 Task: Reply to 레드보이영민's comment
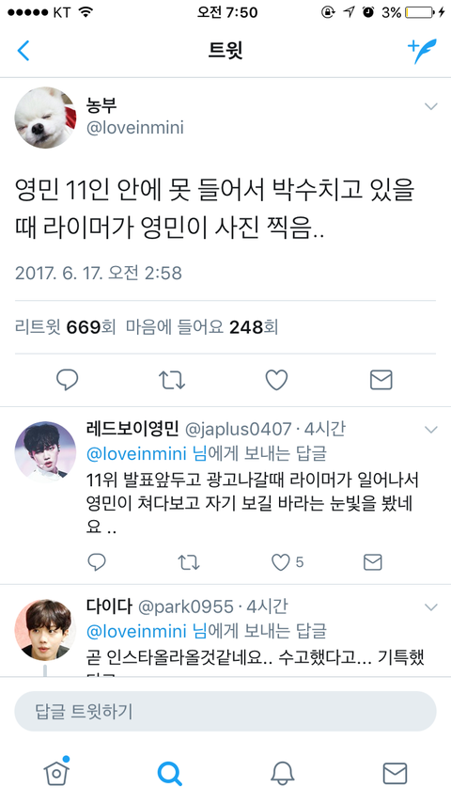tap(97, 561)
